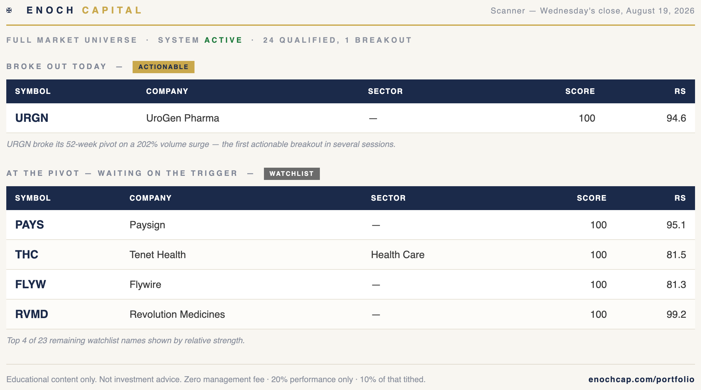The image size is (701, 390).
Task: Click the RS header in watchlist table
Action: point(680,198)
